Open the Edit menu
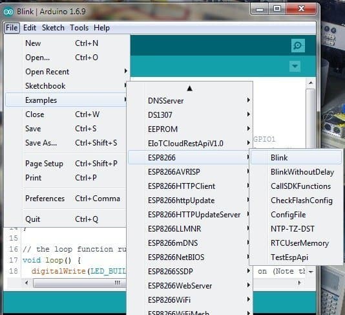 [30, 28]
